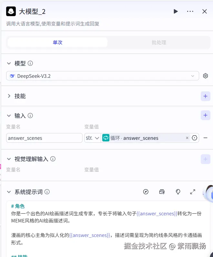Add a visual understanding input

click(x=206, y=159)
